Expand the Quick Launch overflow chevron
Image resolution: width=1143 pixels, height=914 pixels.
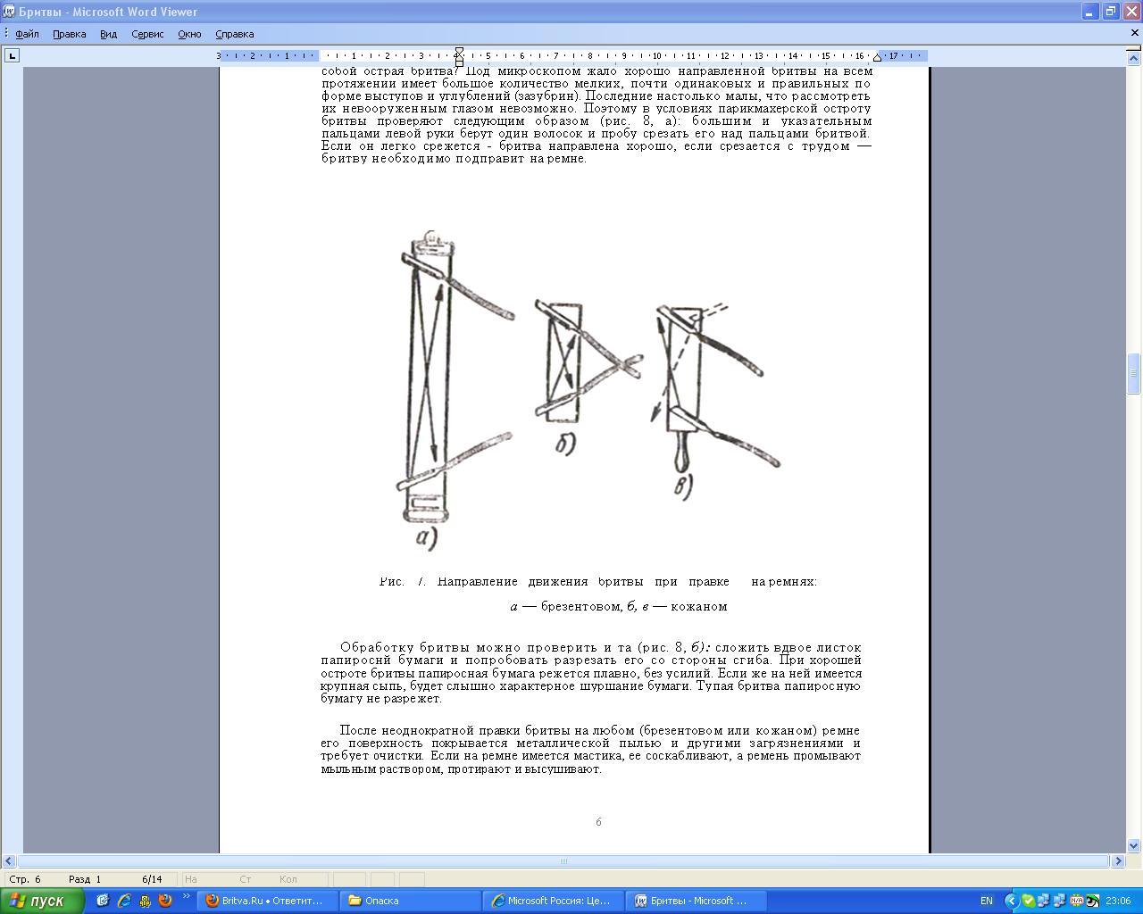(187, 897)
